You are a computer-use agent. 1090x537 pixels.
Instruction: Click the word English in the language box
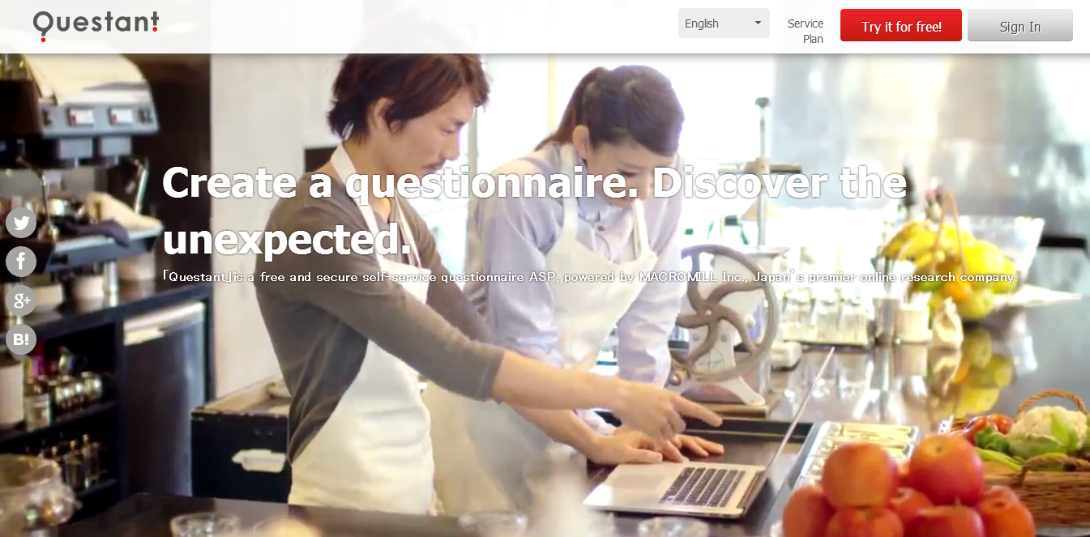pyautogui.click(x=702, y=23)
